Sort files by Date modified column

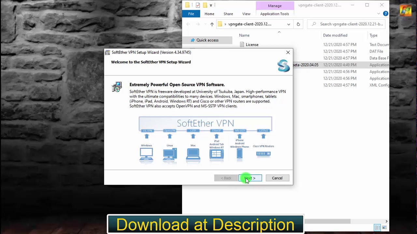335,35
